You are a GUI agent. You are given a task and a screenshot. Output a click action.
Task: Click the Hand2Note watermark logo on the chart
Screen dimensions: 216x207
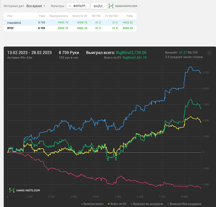coord(25,190)
